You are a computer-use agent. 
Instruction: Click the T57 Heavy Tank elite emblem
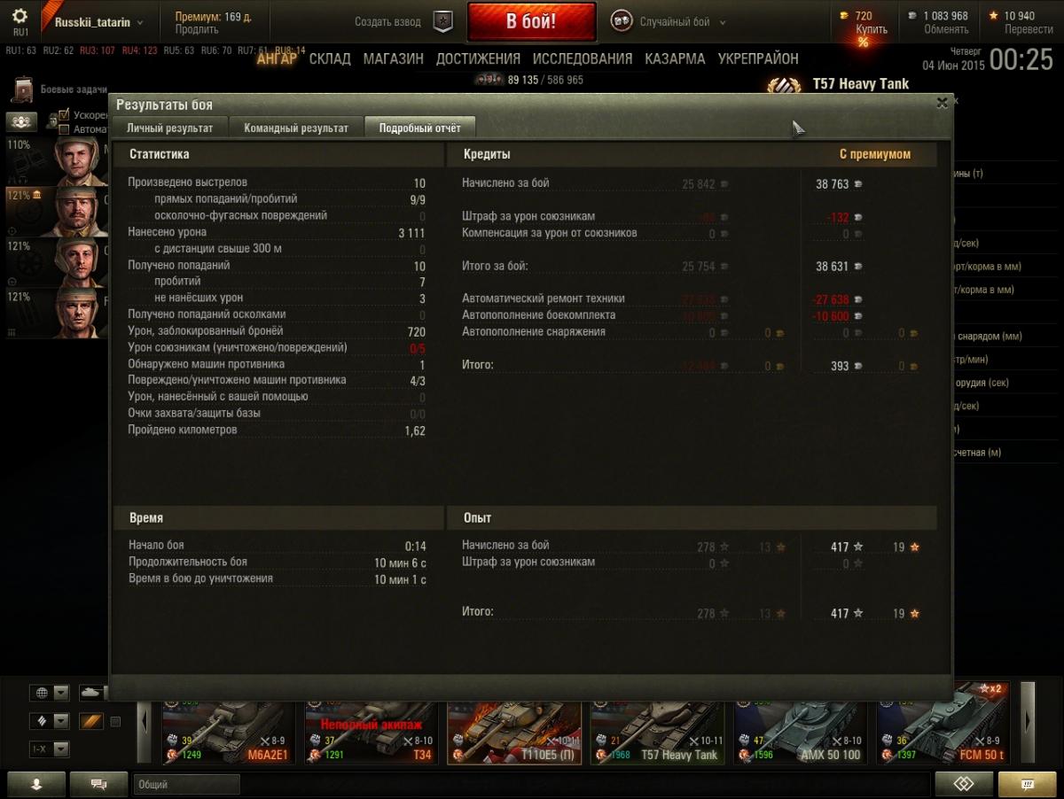[x=783, y=86]
